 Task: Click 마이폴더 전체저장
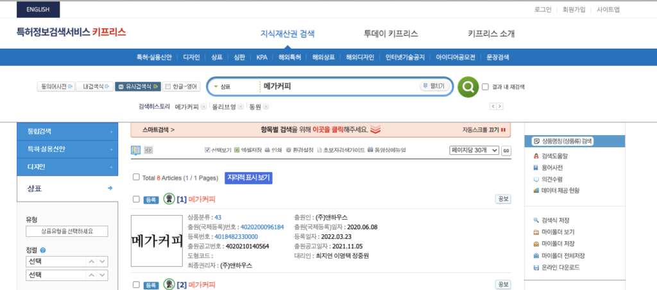[x=559, y=255]
